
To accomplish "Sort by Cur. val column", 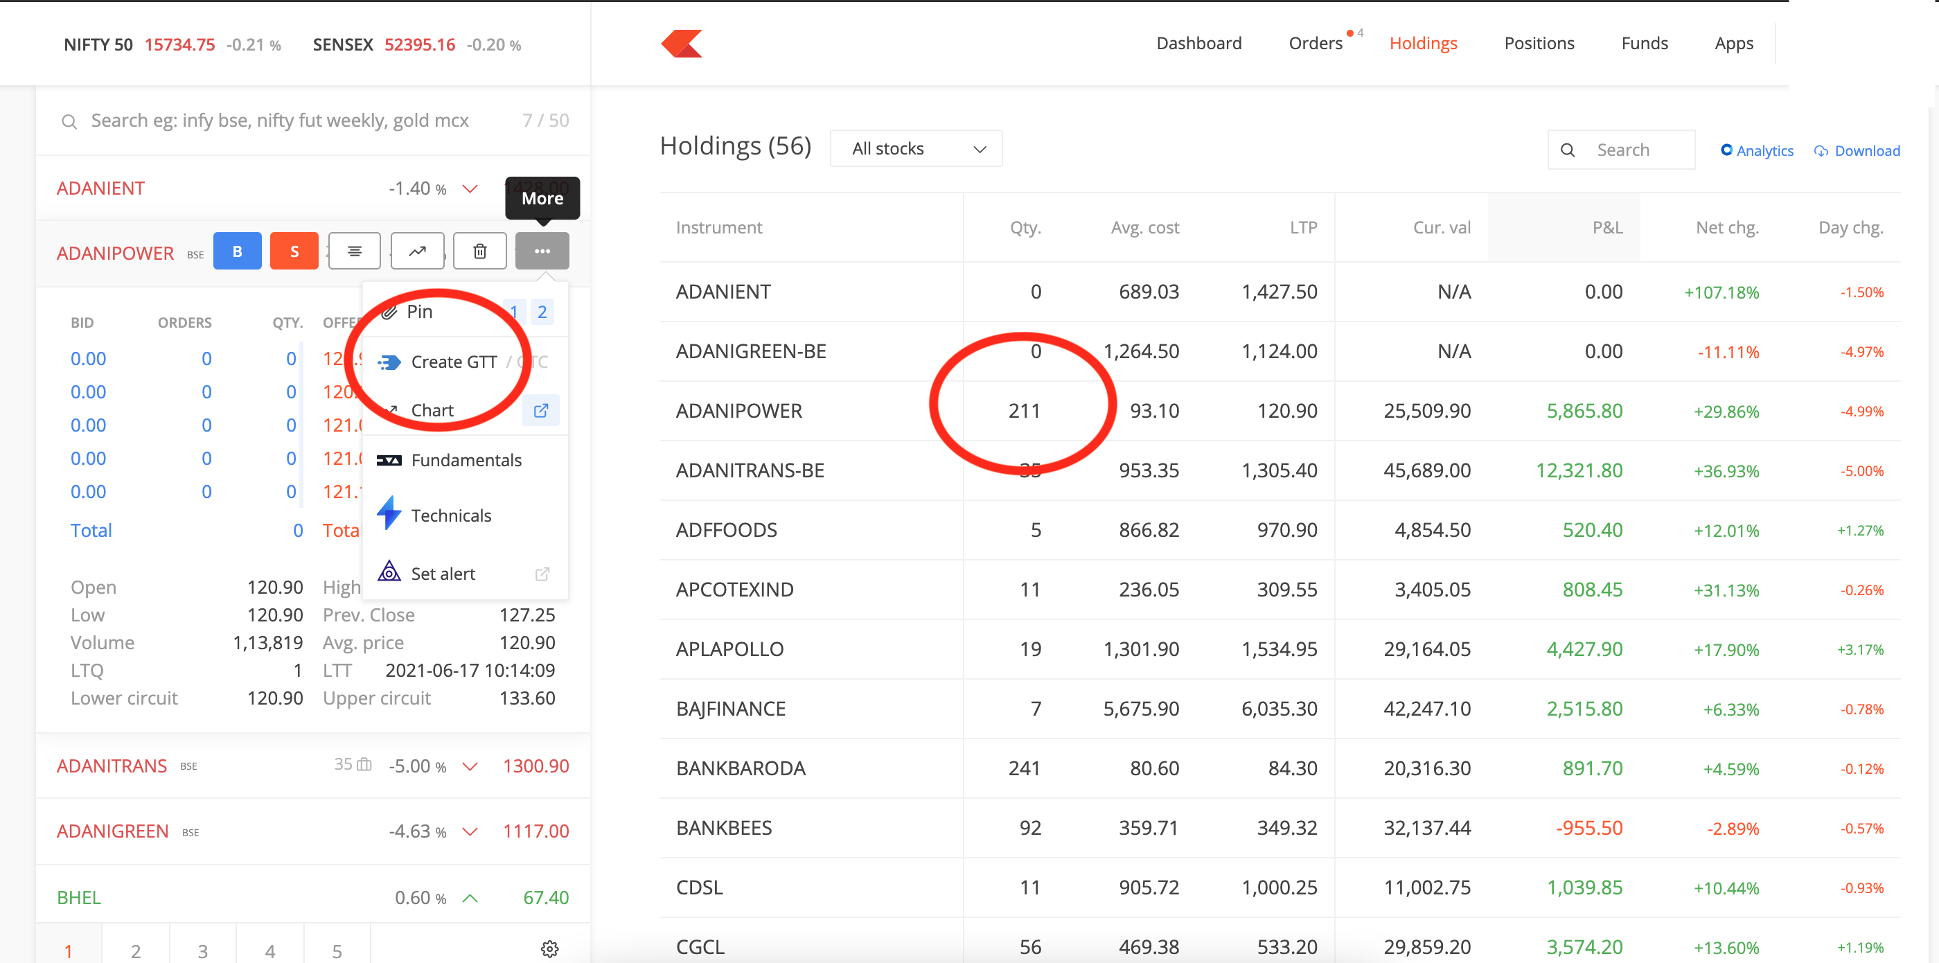I will pyautogui.click(x=1442, y=227).
